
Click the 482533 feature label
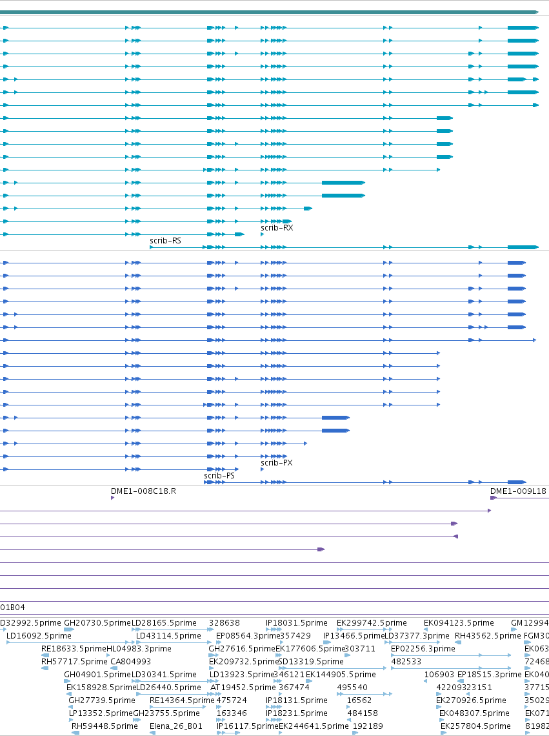(406, 662)
